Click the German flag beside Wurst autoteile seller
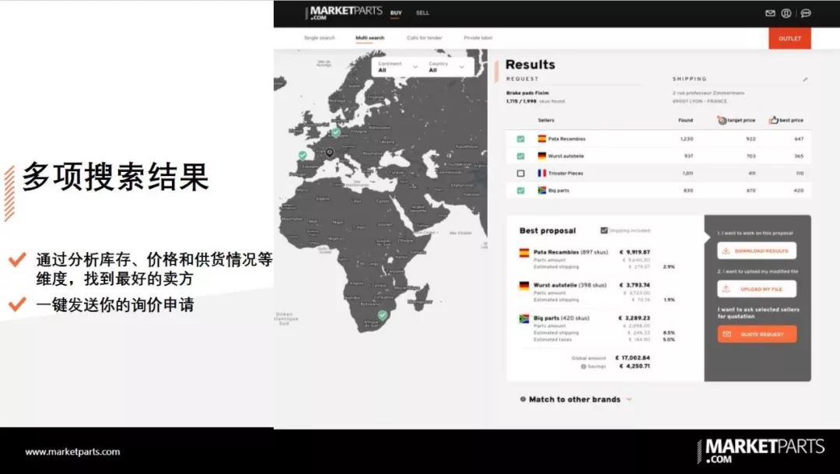The height and width of the screenshot is (474, 840). 541,156
